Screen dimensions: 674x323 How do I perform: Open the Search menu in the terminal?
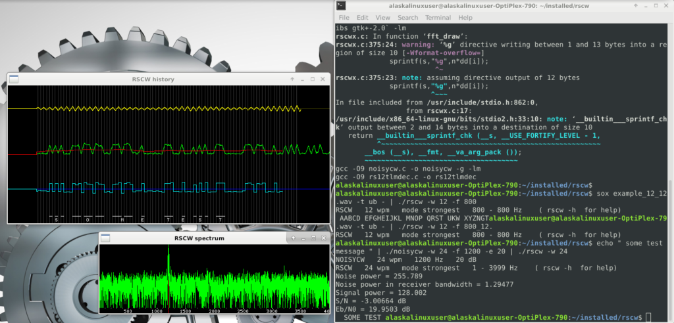pyautogui.click(x=407, y=17)
